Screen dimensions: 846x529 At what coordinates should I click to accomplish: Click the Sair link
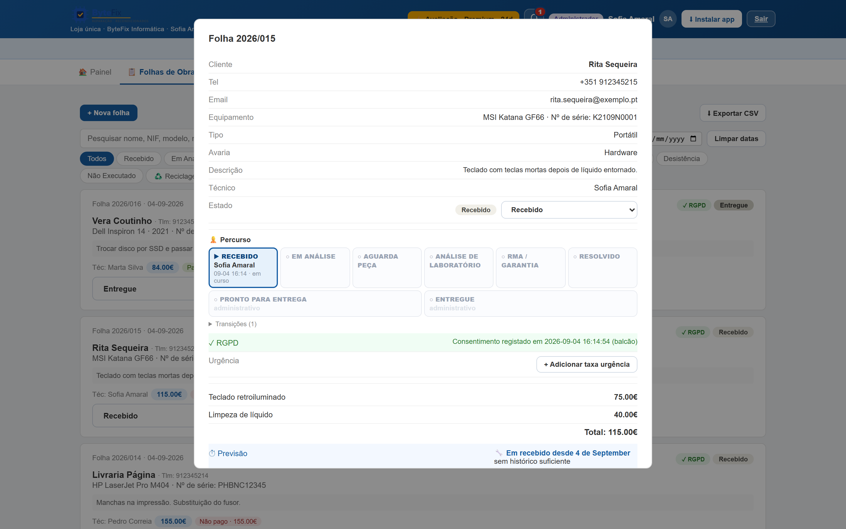pos(761,19)
